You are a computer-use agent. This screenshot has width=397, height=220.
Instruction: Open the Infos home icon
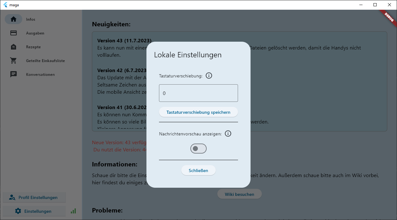click(13, 19)
